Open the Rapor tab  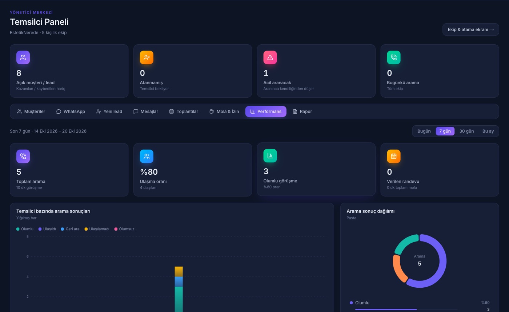(x=302, y=112)
